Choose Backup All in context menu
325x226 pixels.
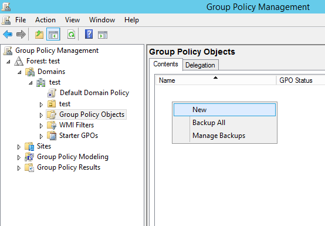[x=225, y=123]
